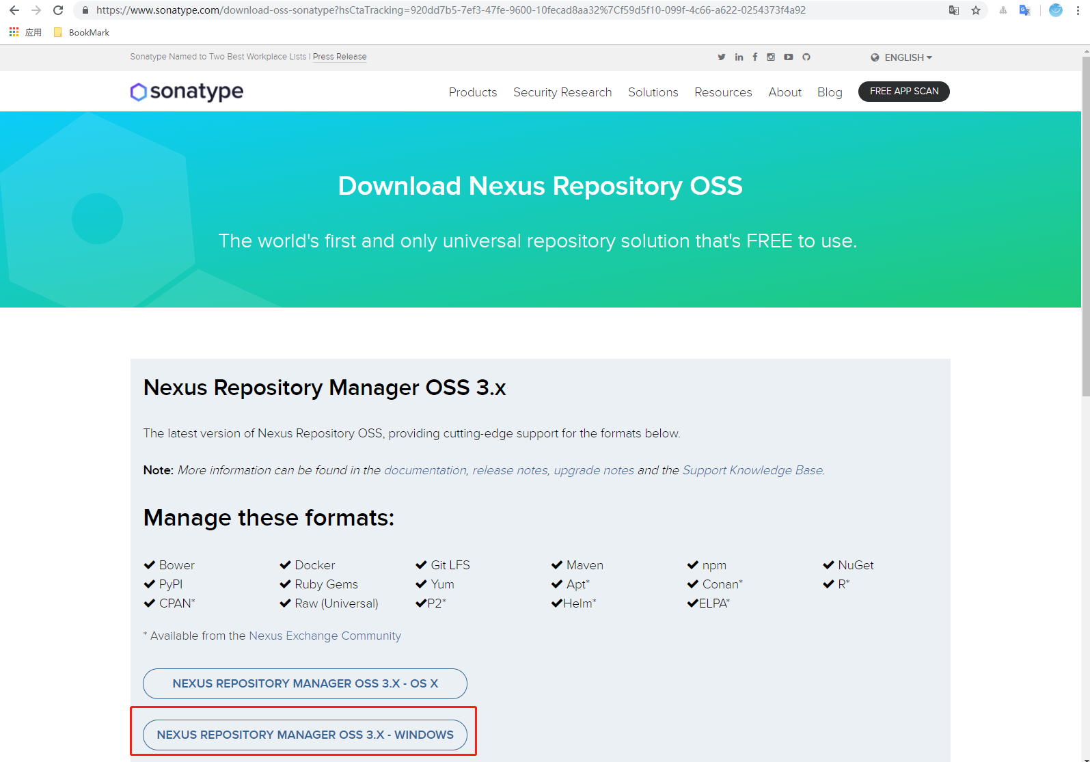This screenshot has height=762, width=1090.
Task: Click the sonatype logo
Action: click(187, 92)
